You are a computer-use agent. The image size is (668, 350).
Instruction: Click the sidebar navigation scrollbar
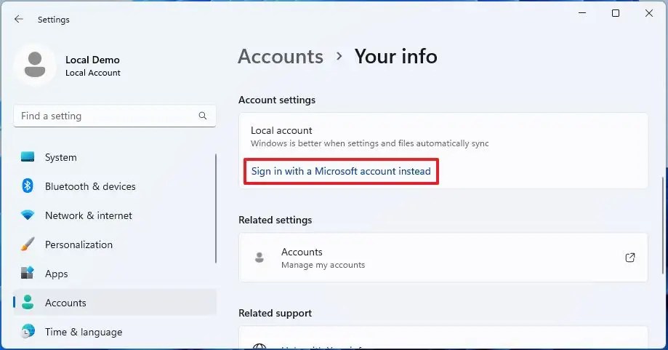(216, 209)
